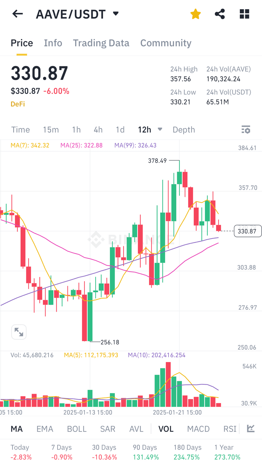Switch to the MACD sub-indicator
This screenshot has height=463, width=262.
[x=198, y=429]
